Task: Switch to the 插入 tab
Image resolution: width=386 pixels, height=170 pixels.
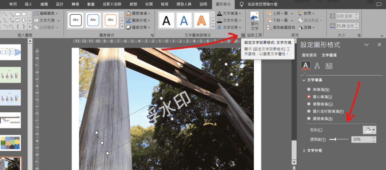Action: 29,4
